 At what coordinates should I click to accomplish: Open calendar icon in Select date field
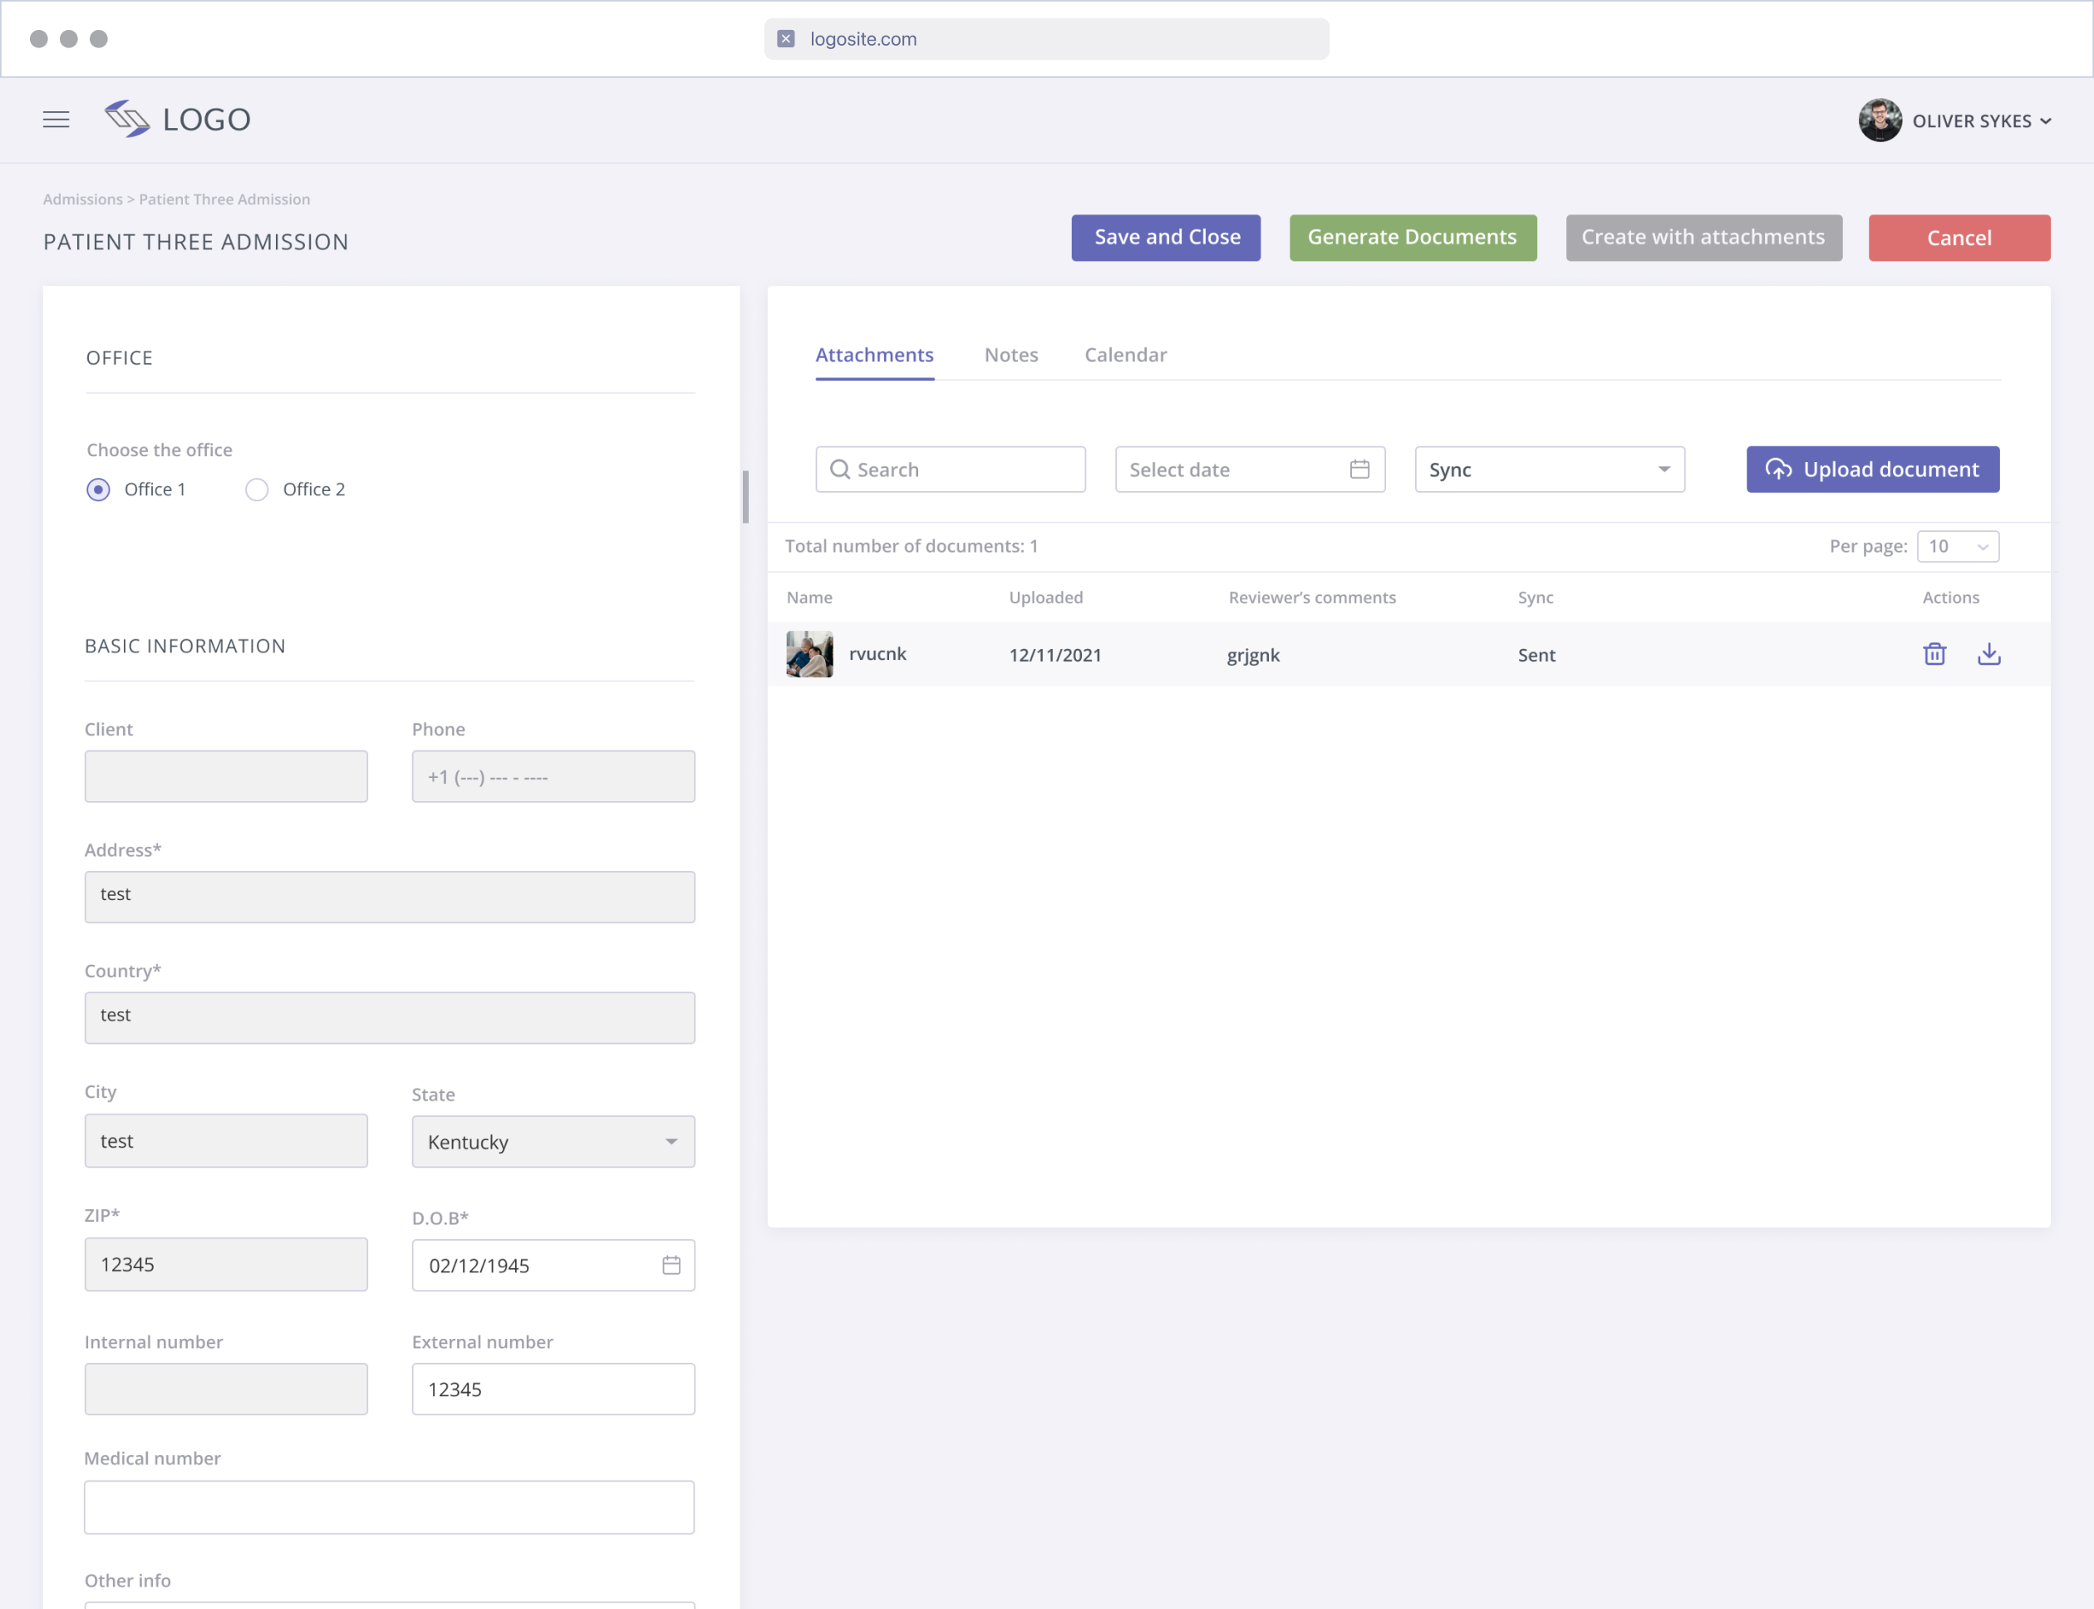click(1359, 470)
